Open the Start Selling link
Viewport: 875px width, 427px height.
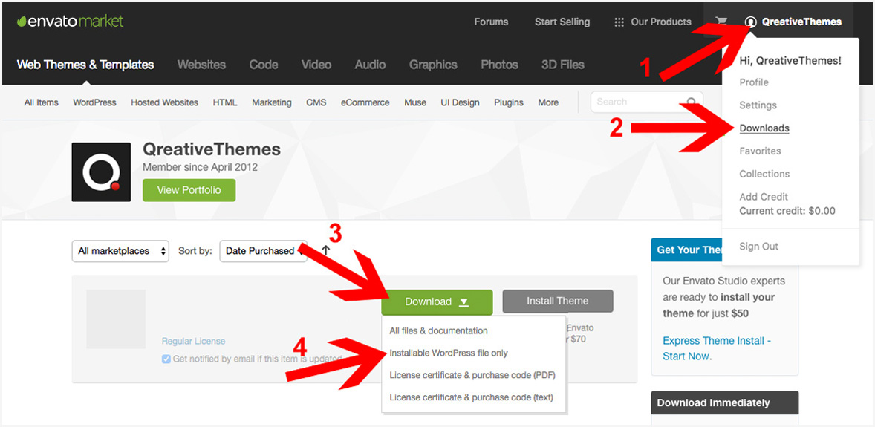(562, 22)
